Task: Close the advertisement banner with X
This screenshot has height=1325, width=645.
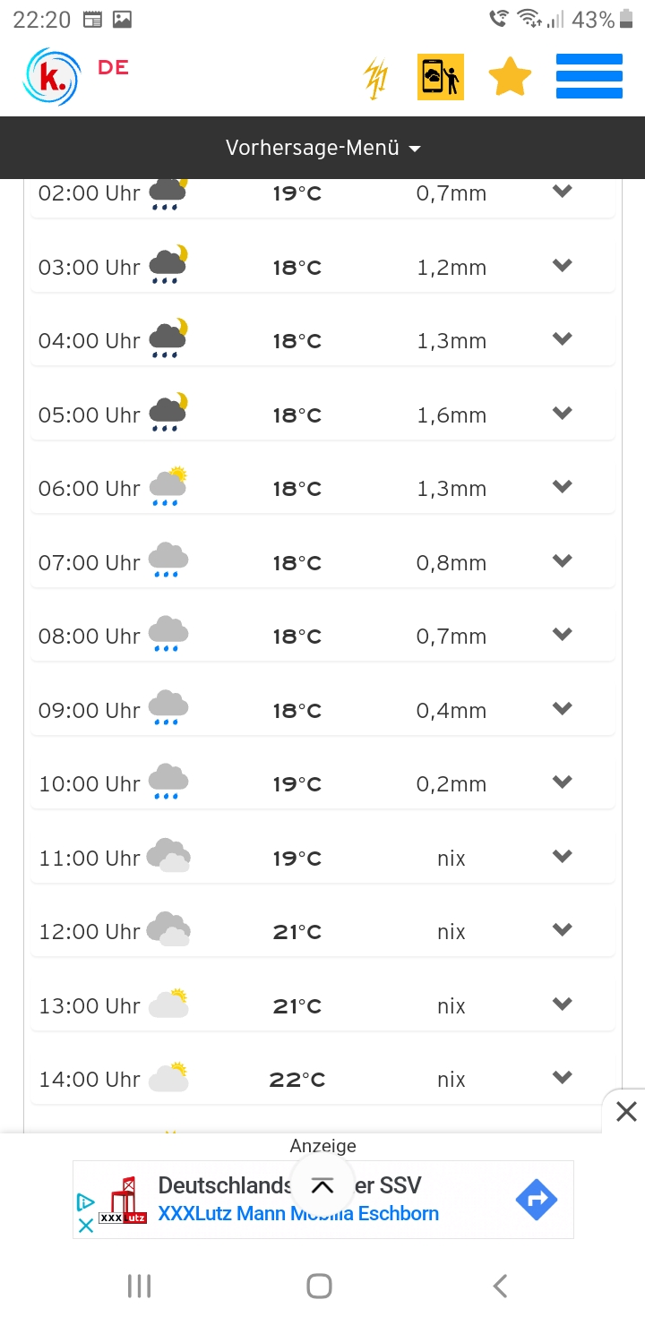Action: (625, 1112)
